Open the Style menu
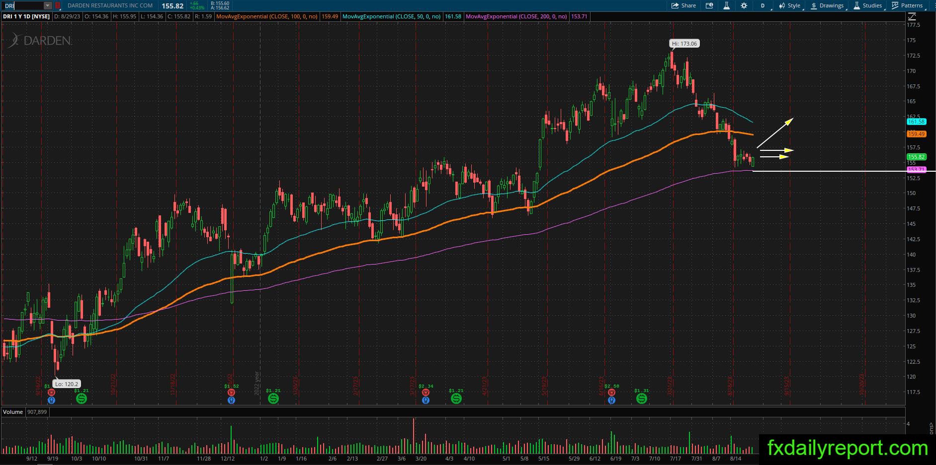936x465 pixels. pos(790,5)
